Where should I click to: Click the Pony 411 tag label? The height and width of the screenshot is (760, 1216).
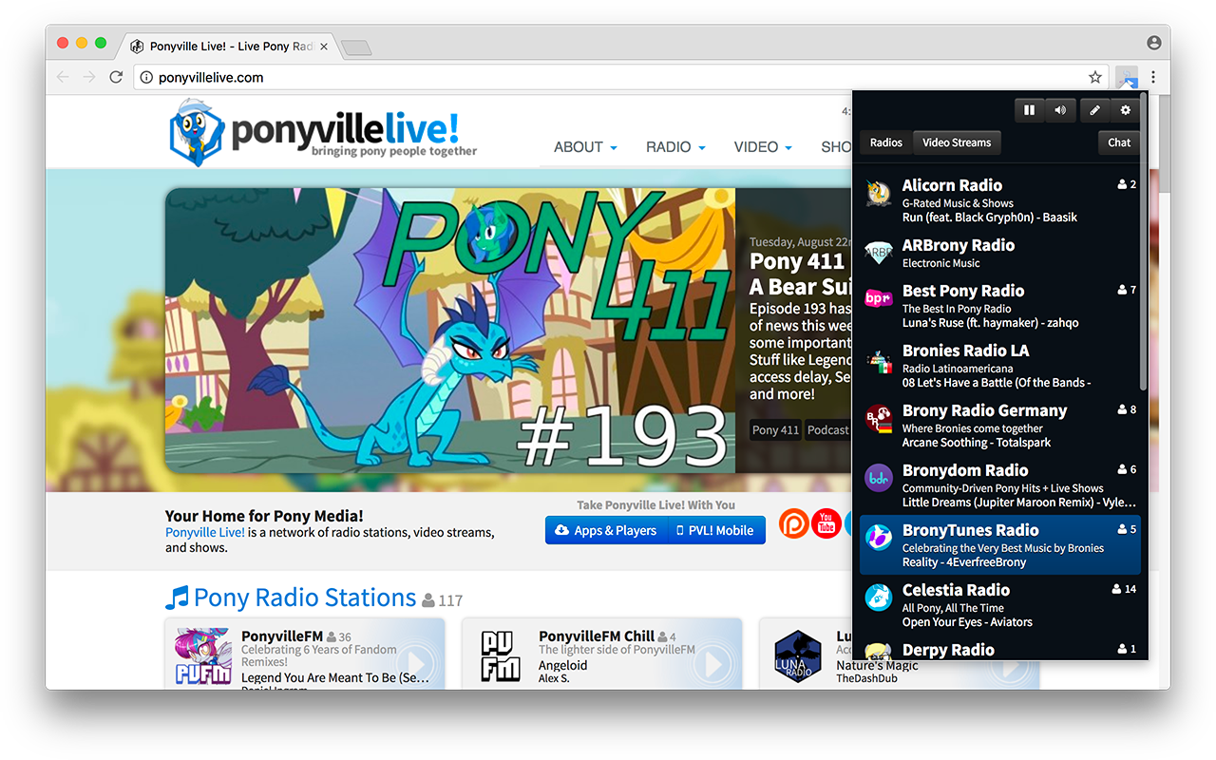click(x=775, y=429)
